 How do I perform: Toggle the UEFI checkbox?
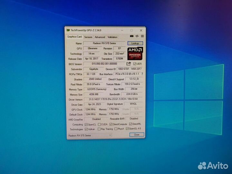tap(134, 64)
